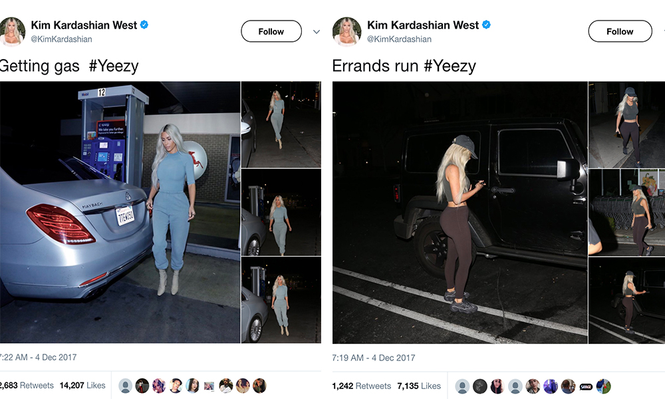Open top small photo in Getting gas tweet
Viewport: 665px width, 399px height.
pyautogui.click(x=281, y=124)
